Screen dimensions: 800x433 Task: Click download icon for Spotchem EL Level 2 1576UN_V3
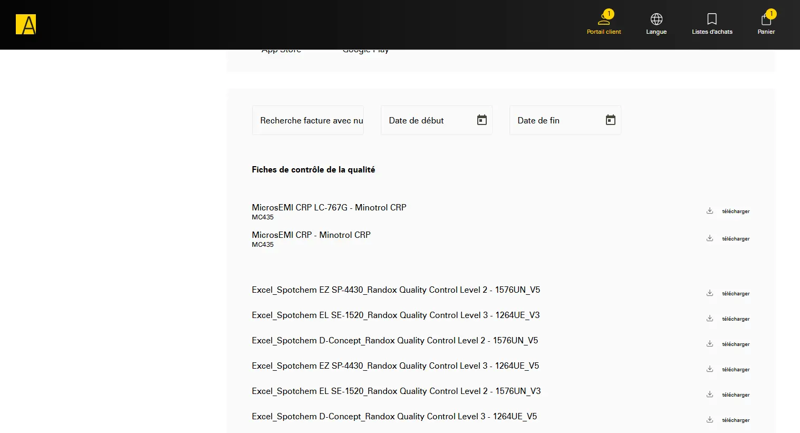click(710, 394)
